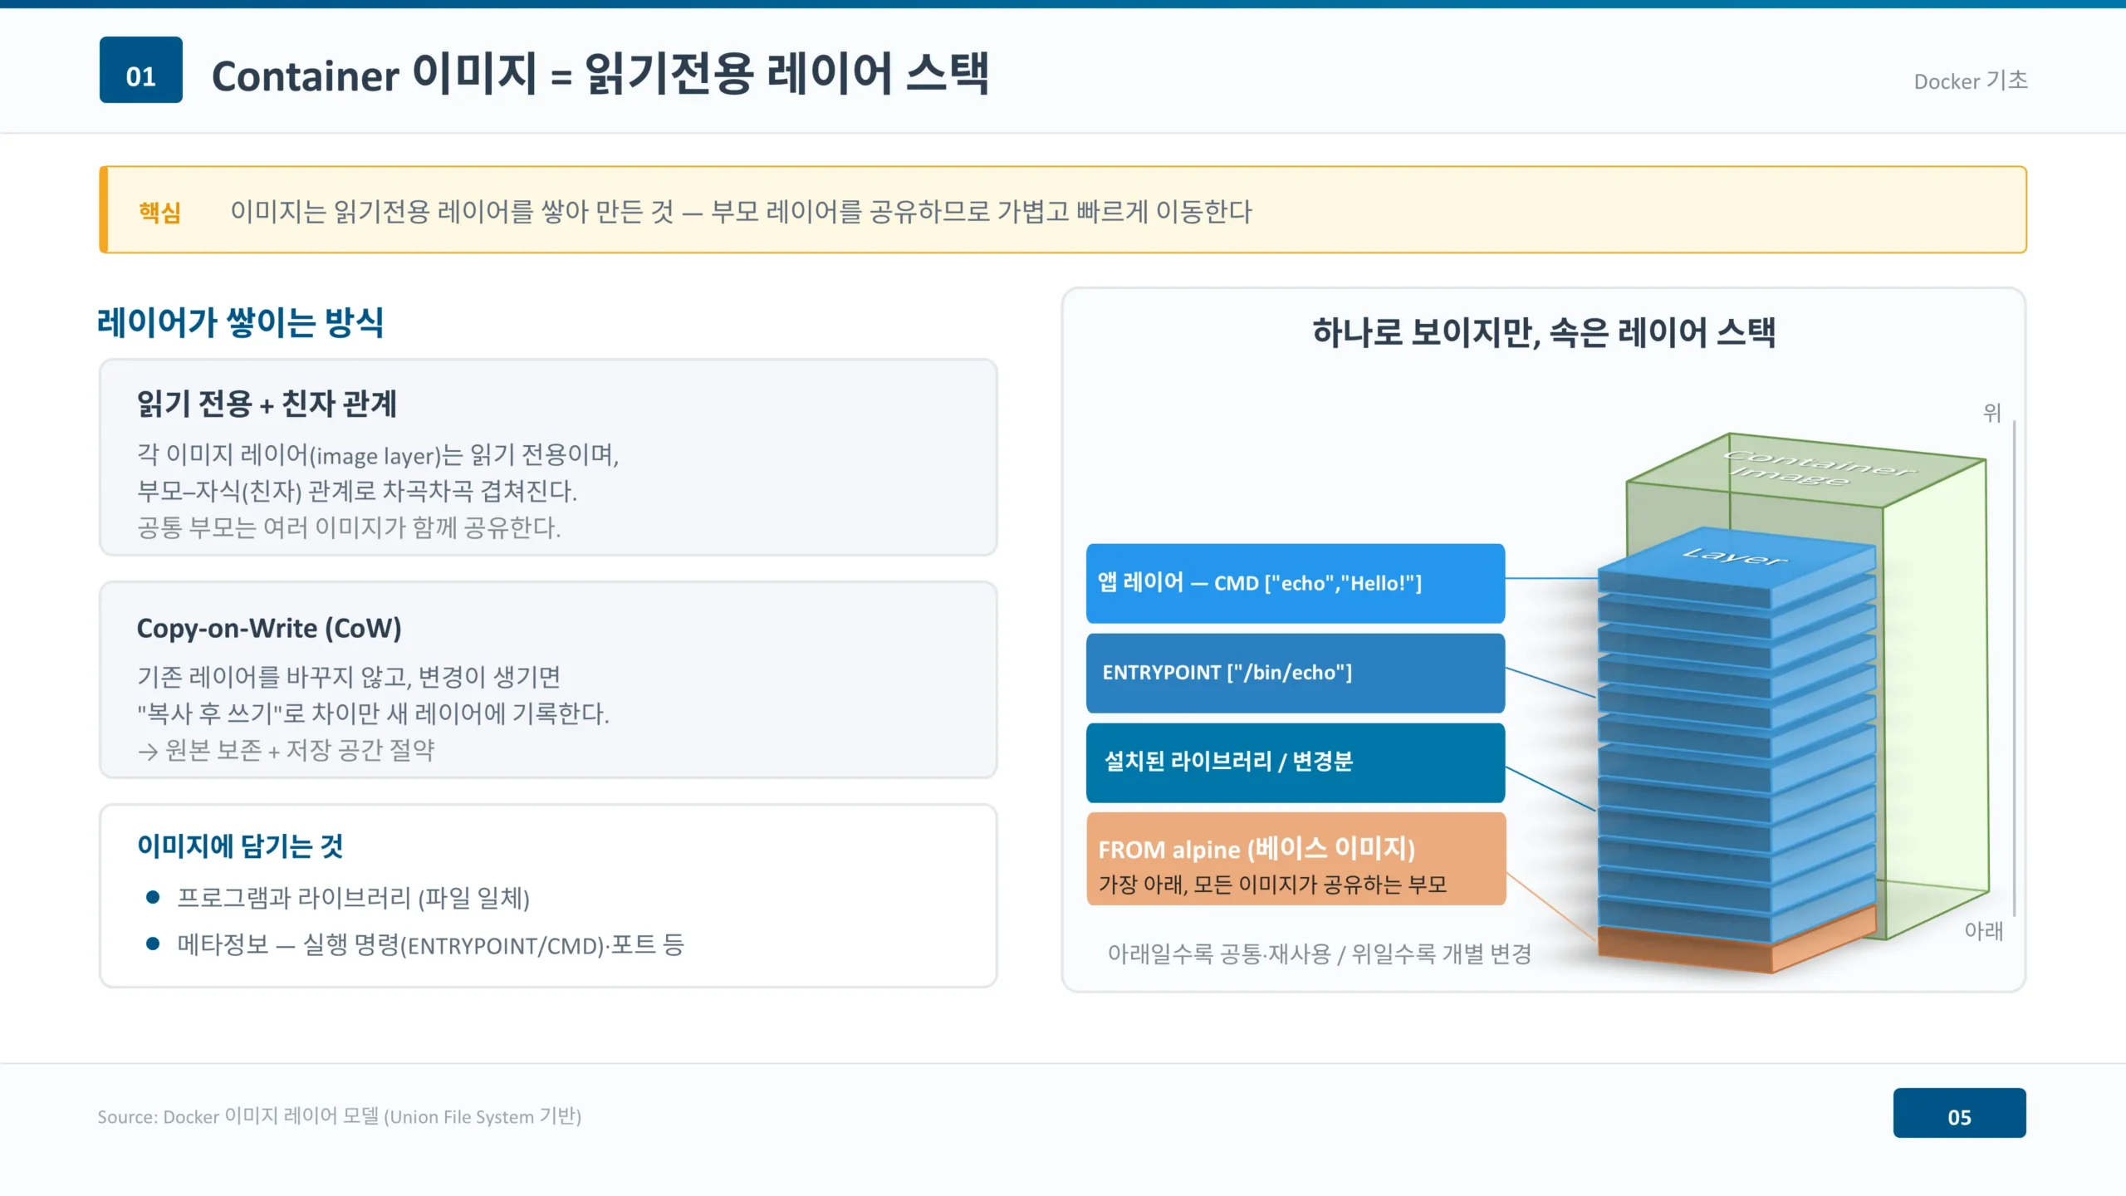Viewport: 2126px width, 1196px height.
Task: Click the orange "FROM alpine (베이스 이미지)" box
Action: (1296, 859)
